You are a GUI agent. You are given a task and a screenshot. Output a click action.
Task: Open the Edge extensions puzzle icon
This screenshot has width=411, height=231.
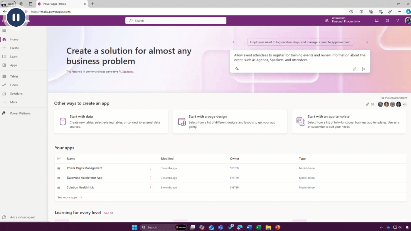point(351,12)
